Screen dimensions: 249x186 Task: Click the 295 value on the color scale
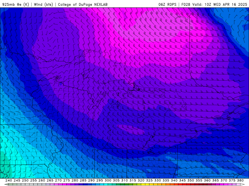click(99, 180)
